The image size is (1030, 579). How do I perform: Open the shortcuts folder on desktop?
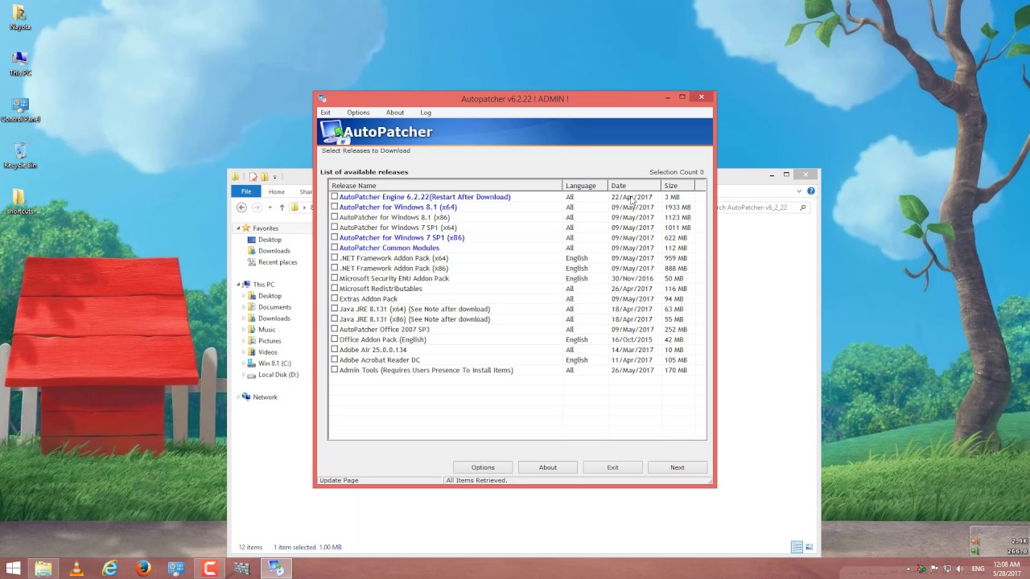(19, 202)
